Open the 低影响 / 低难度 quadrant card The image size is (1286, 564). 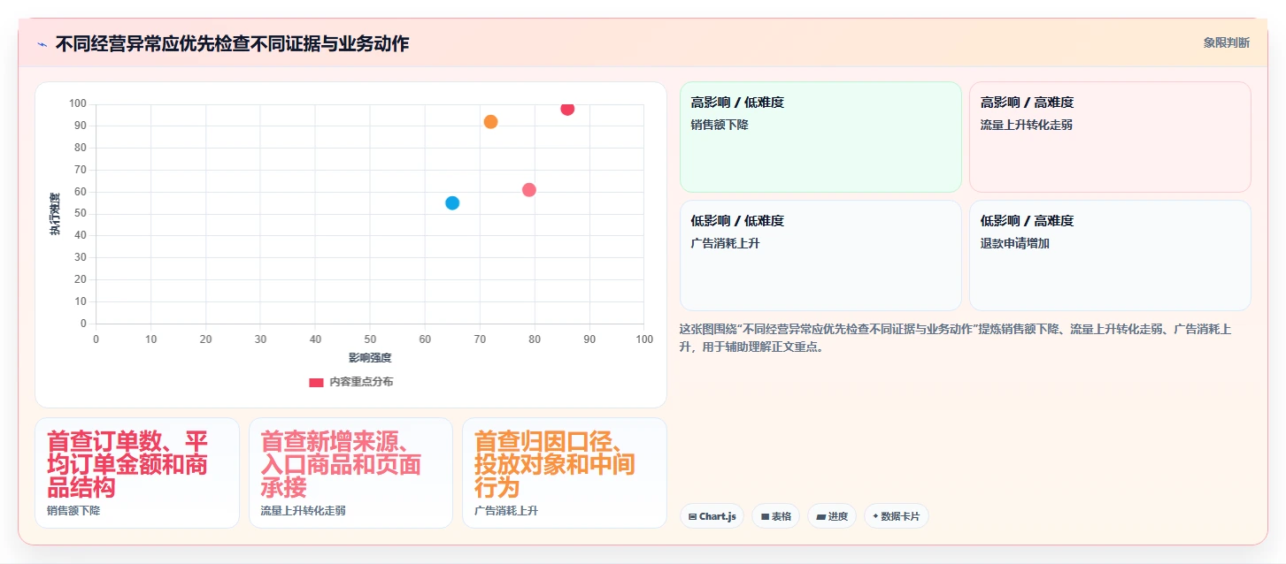pyautogui.click(x=820, y=255)
